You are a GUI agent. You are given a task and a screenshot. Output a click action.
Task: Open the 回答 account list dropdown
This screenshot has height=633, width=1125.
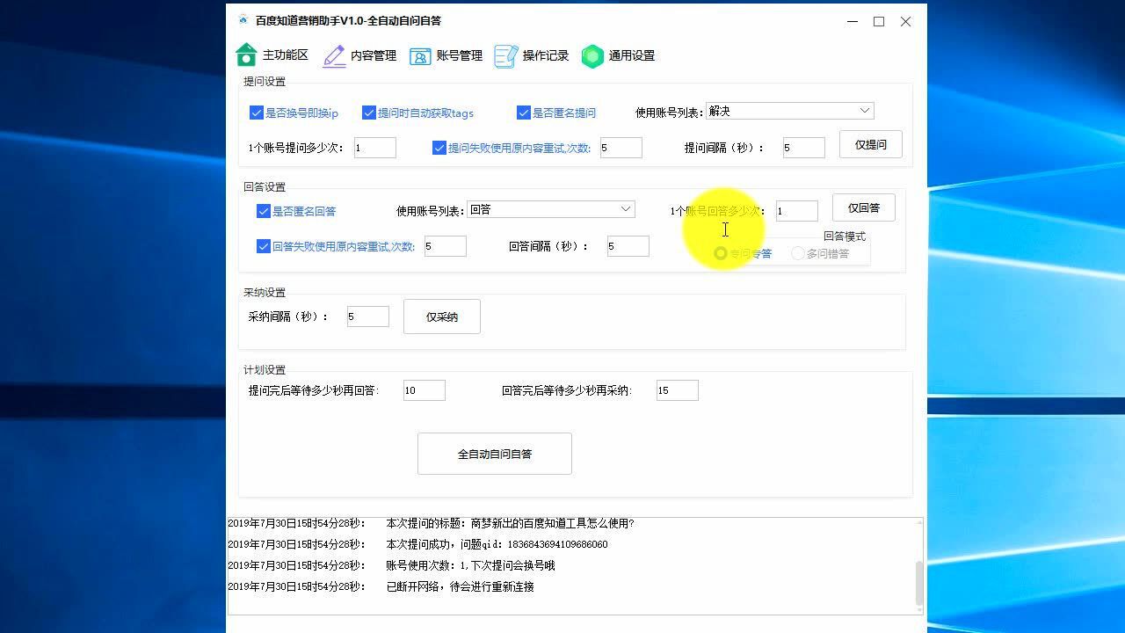click(x=550, y=209)
